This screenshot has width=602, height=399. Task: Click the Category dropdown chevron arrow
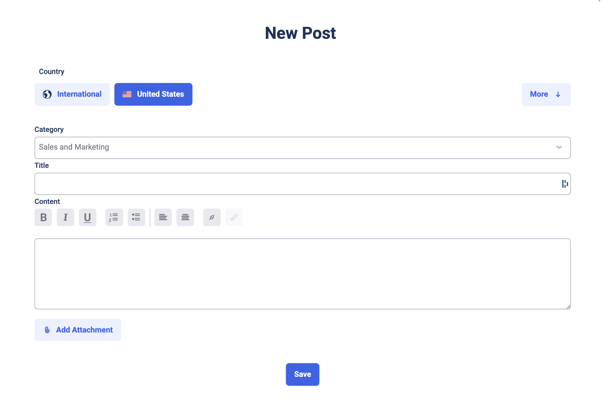[x=559, y=147]
